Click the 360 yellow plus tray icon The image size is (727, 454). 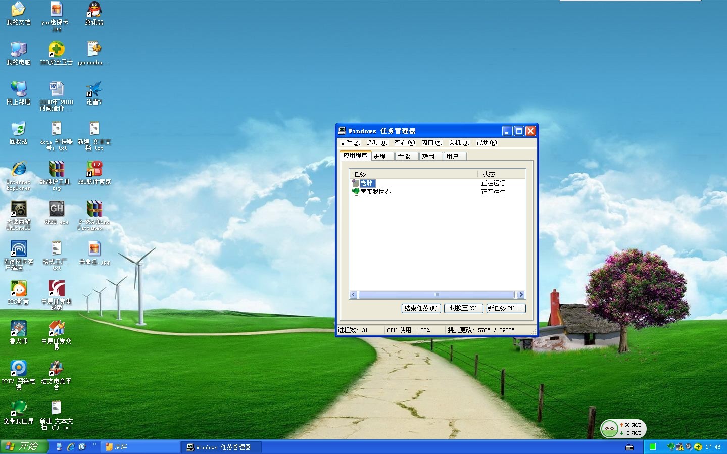point(698,447)
